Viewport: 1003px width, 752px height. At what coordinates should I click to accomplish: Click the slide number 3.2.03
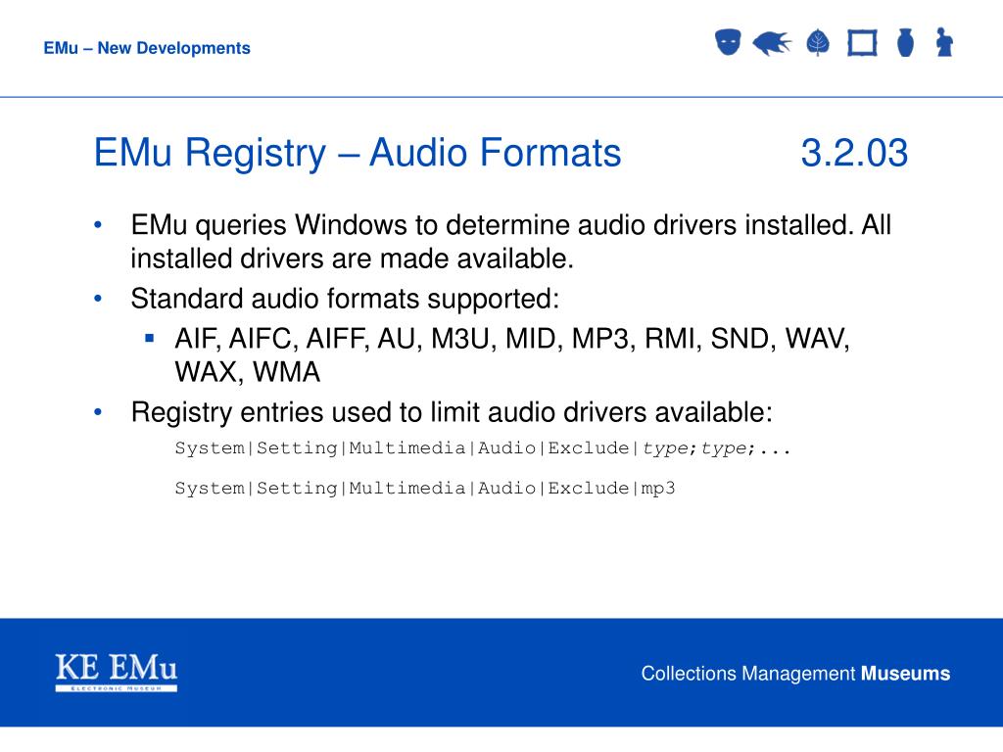click(x=854, y=153)
